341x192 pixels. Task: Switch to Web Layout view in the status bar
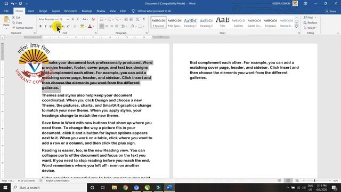297,181
